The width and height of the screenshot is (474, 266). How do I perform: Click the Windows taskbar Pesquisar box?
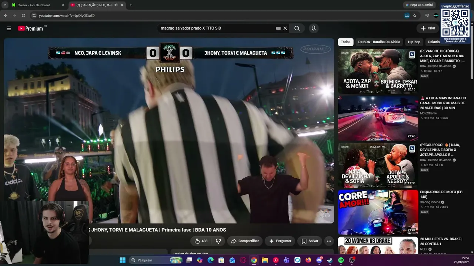(156, 260)
